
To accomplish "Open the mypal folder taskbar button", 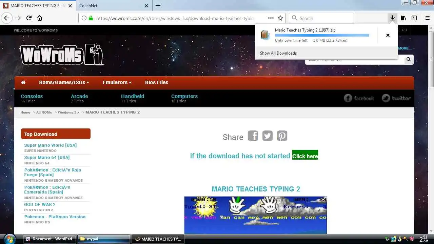I will 104,239.
